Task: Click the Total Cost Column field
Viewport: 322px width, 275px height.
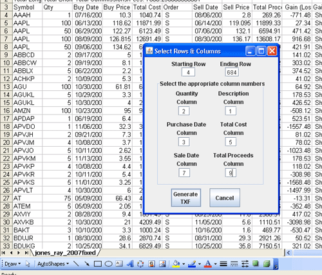Action: pos(231,142)
